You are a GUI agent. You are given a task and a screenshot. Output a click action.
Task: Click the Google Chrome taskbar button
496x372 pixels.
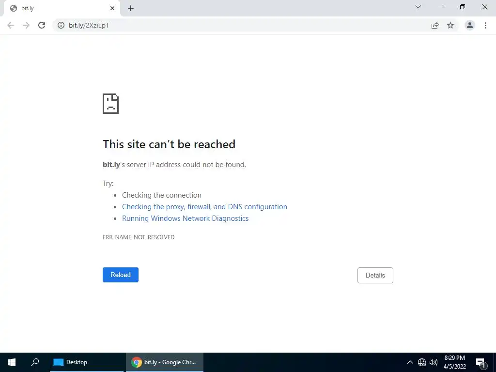[x=165, y=362]
